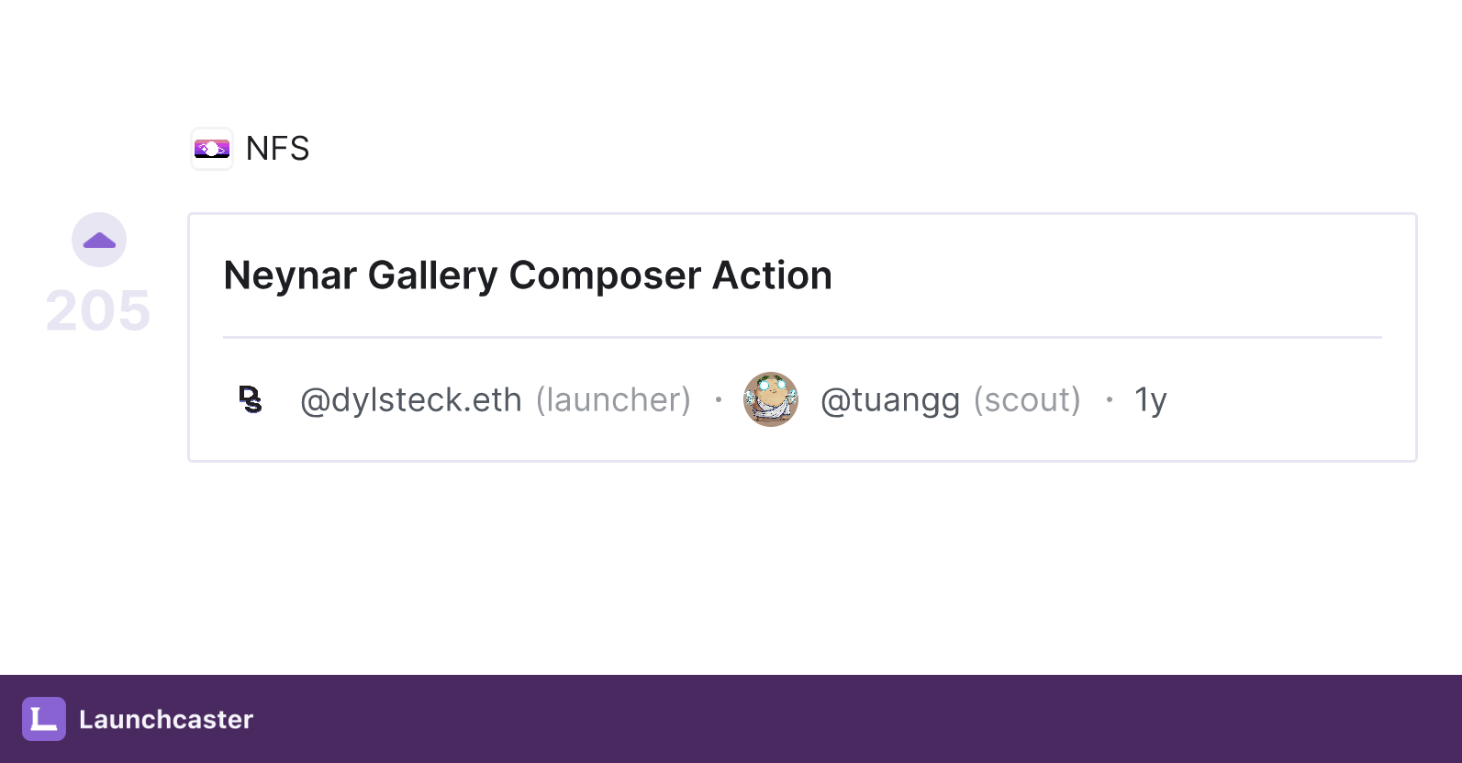The image size is (1462, 763).
Task: Select the NFS channel label
Action: [x=276, y=149]
